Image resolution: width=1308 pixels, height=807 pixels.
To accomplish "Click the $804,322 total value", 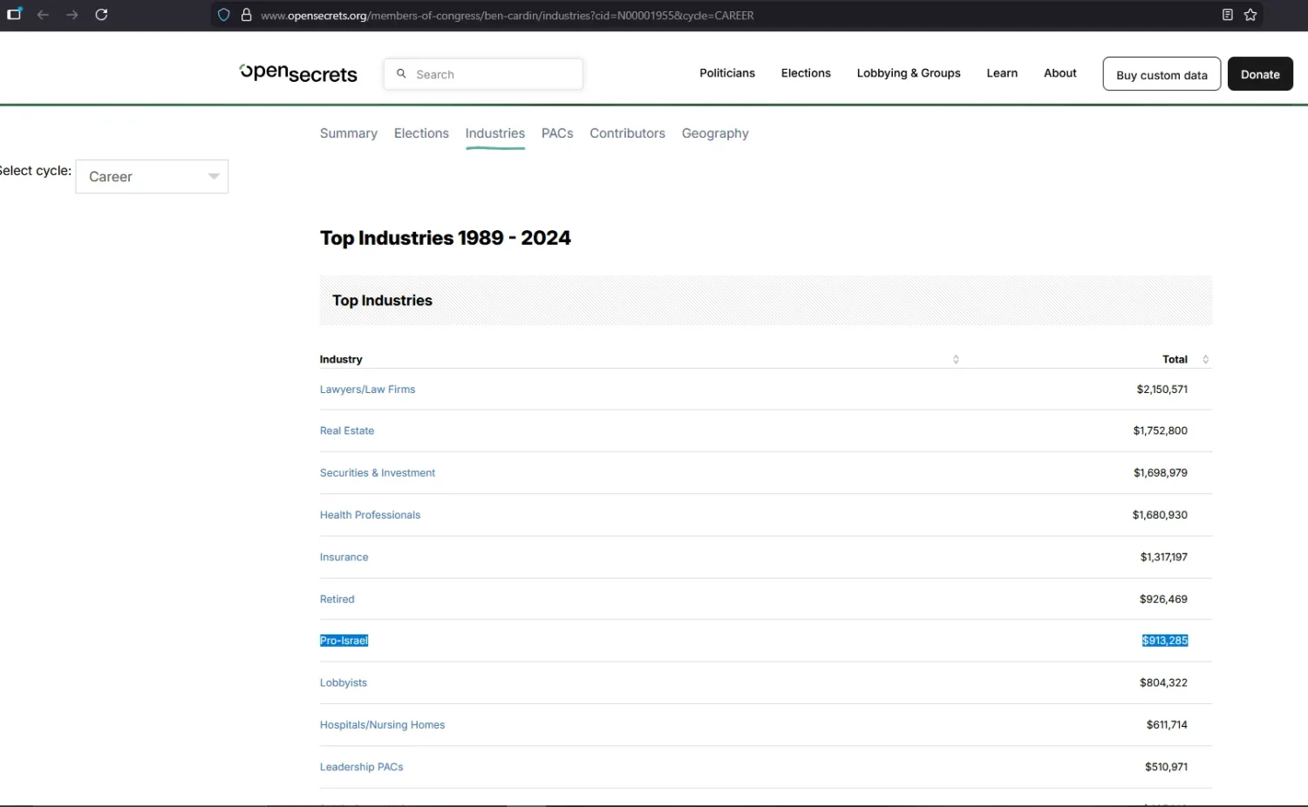I will 1163,682.
